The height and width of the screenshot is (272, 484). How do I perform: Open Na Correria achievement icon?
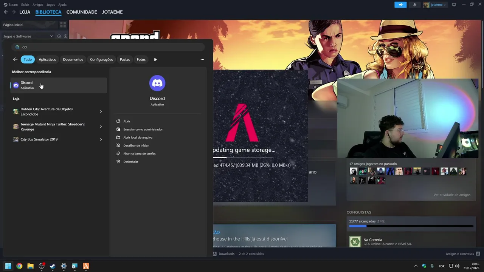point(355,241)
